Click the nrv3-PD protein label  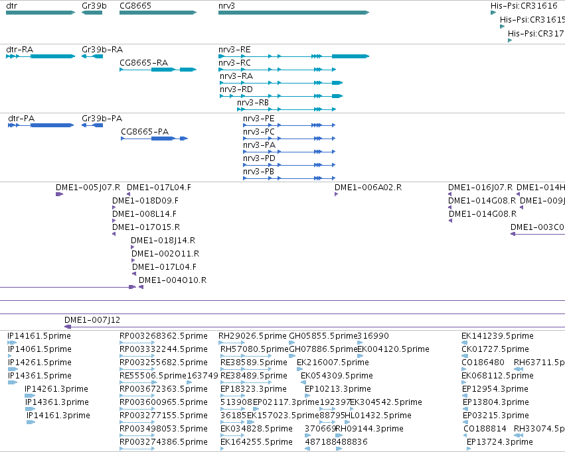click(259, 158)
